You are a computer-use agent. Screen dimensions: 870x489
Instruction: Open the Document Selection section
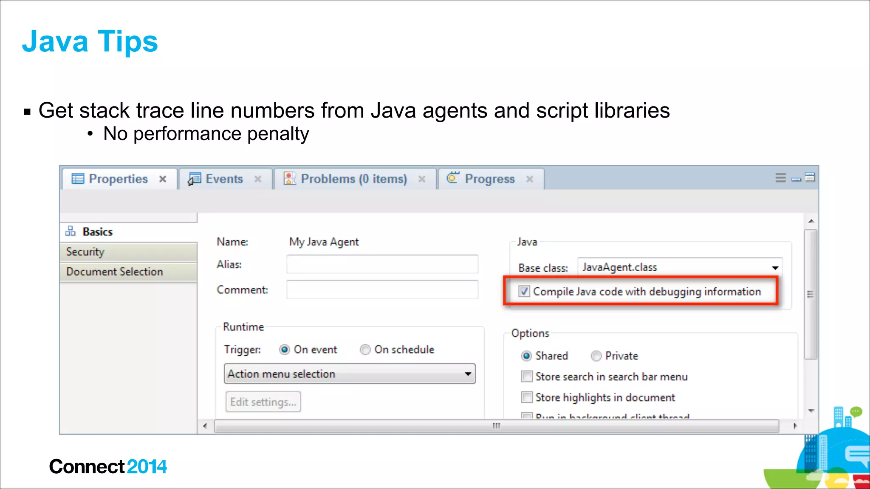point(128,272)
